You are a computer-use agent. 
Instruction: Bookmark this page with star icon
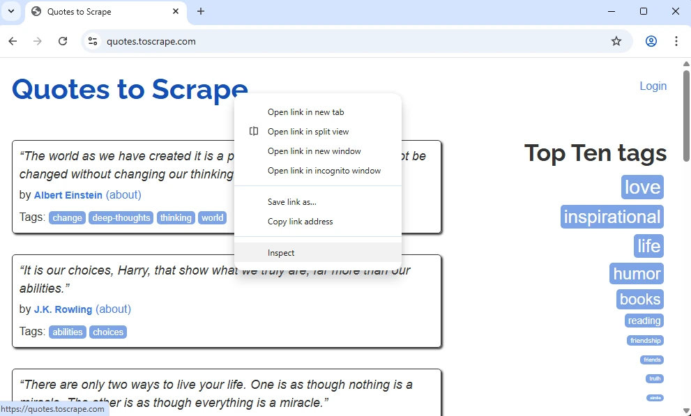(616, 41)
